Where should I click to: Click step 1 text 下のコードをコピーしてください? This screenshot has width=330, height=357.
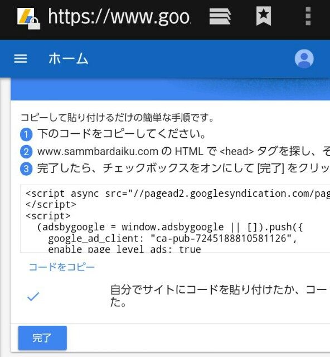pos(122,134)
